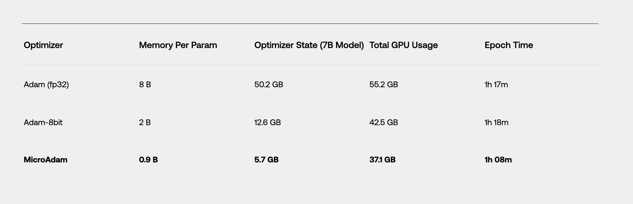Click the Optimizer column header
This screenshot has width=633, height=204.
coord(43,45)
